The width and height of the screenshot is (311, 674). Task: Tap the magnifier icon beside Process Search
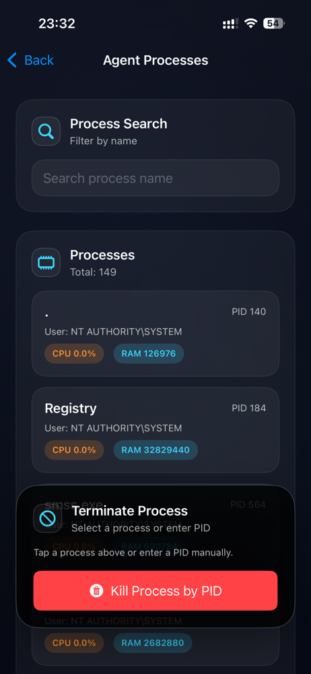pos(46,131)
